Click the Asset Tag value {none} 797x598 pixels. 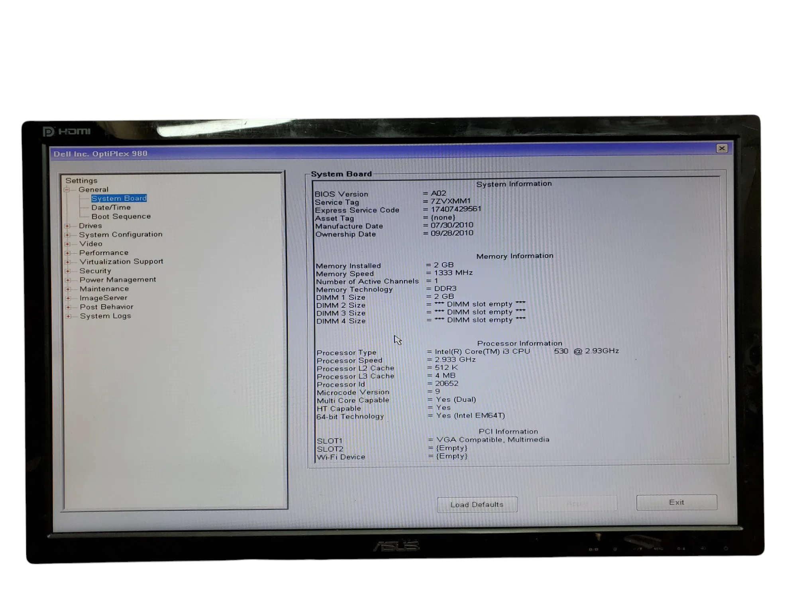pyautogui.click(x=443, y=218)
